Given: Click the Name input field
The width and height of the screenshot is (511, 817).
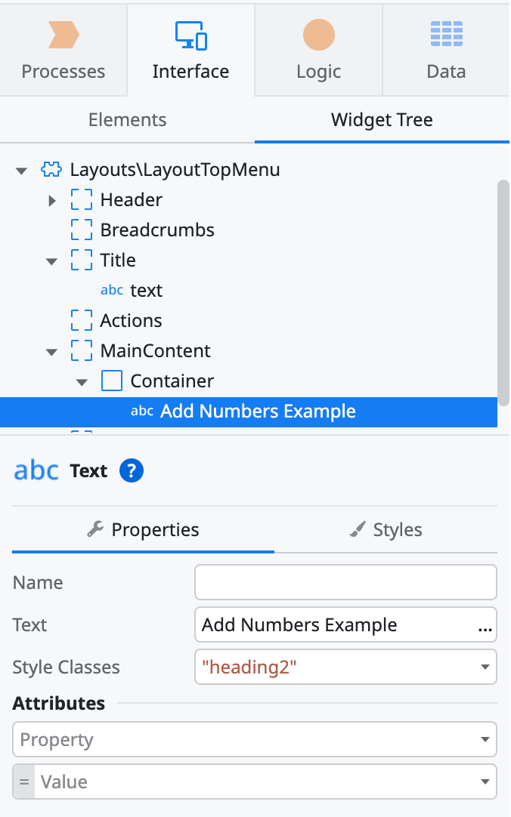Looking at the screenshot, I should coord(345,582).
